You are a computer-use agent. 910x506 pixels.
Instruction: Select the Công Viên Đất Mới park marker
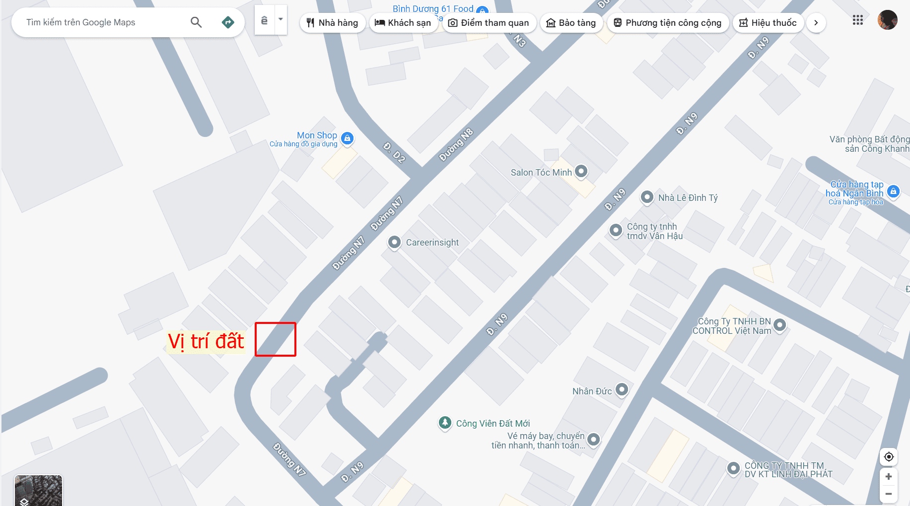[445, 423]
